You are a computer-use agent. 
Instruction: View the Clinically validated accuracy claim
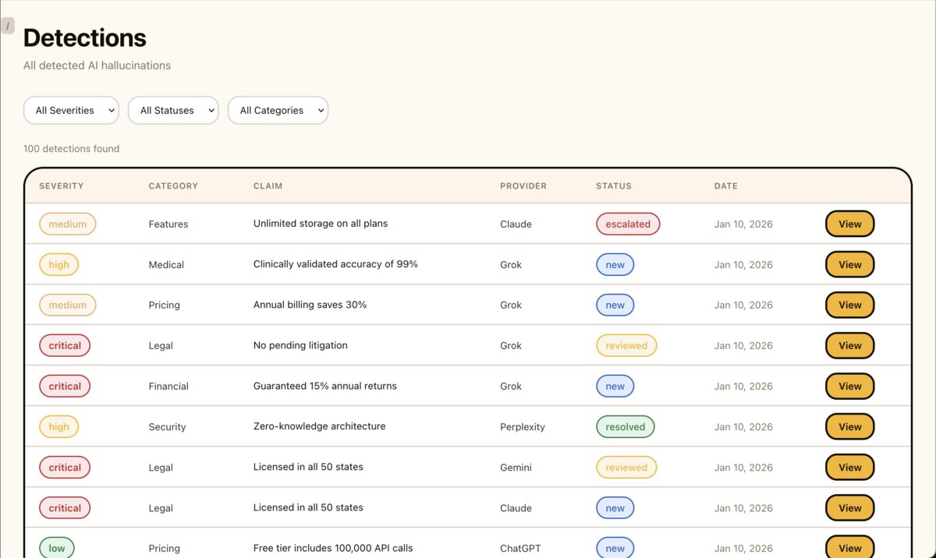(849, 264)
